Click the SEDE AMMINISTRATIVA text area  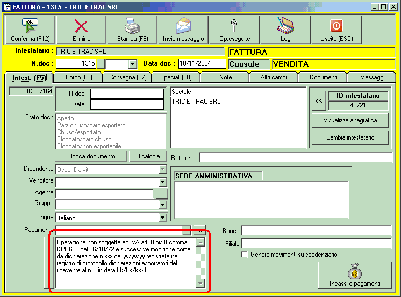click(261, 200)
